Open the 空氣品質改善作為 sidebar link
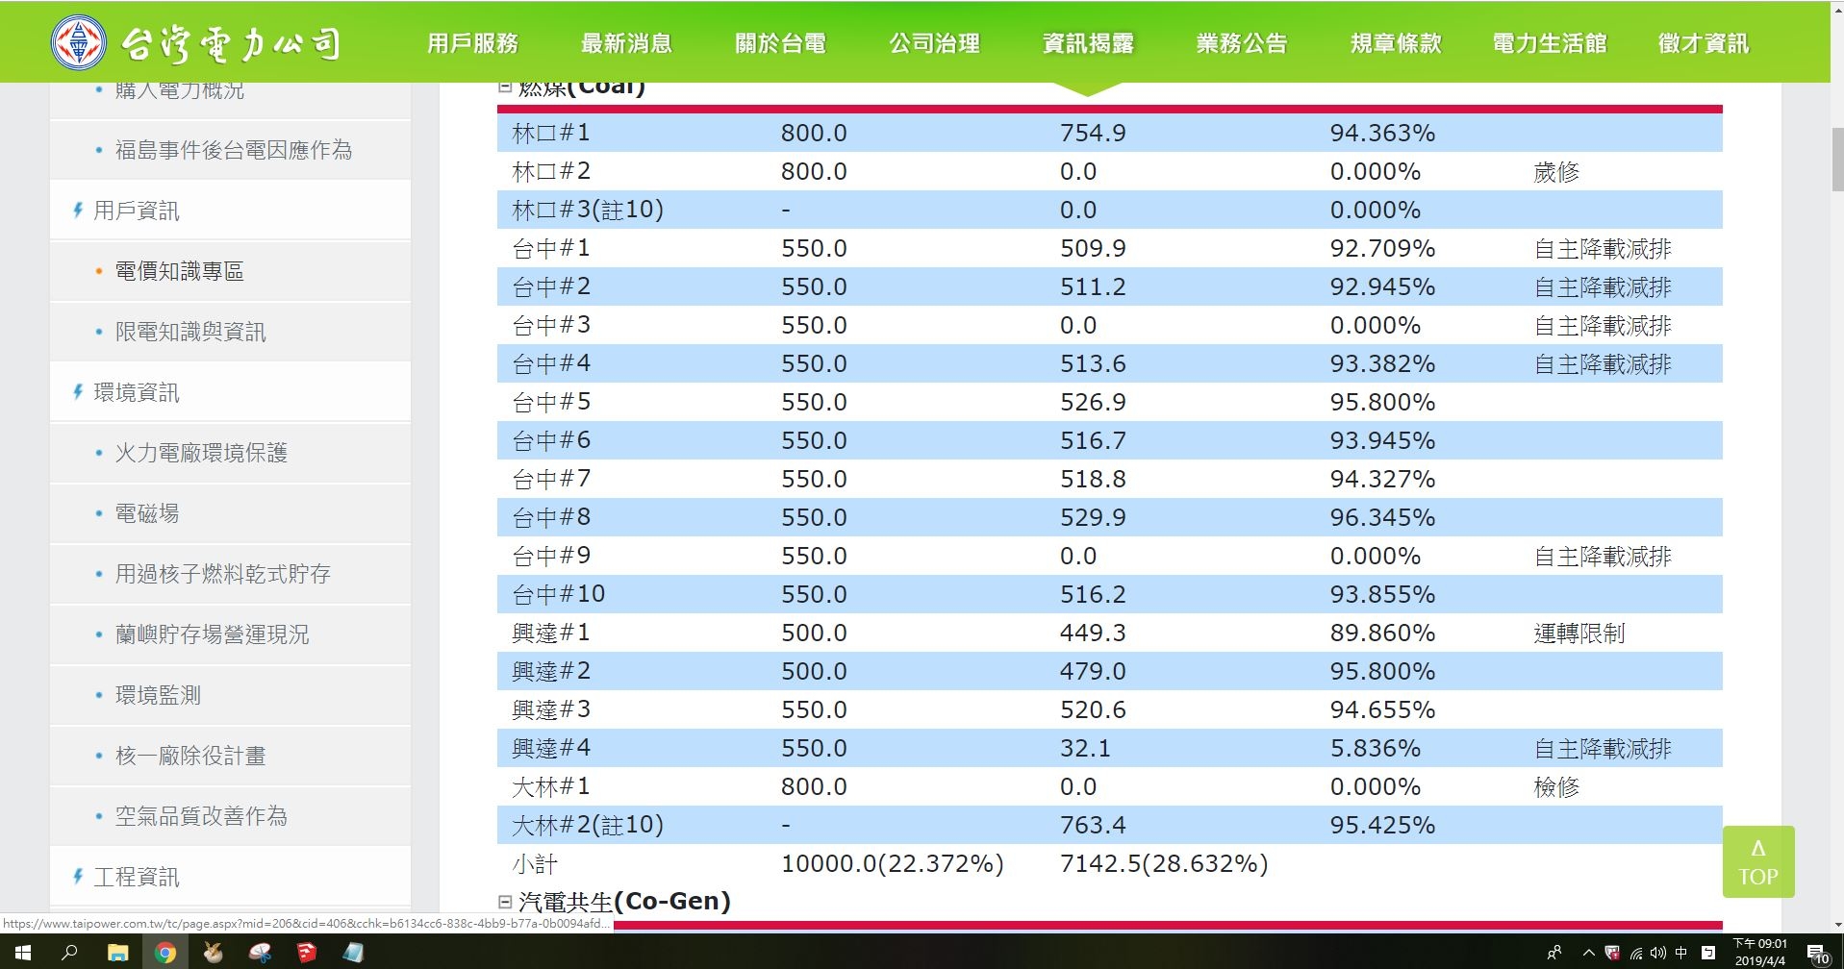The height and width of the screenshot is (969, 1844). click(201, 816)
